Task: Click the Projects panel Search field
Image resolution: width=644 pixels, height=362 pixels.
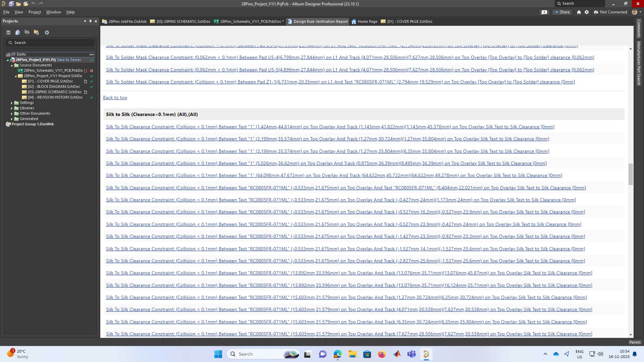Action: pos(50,43)
